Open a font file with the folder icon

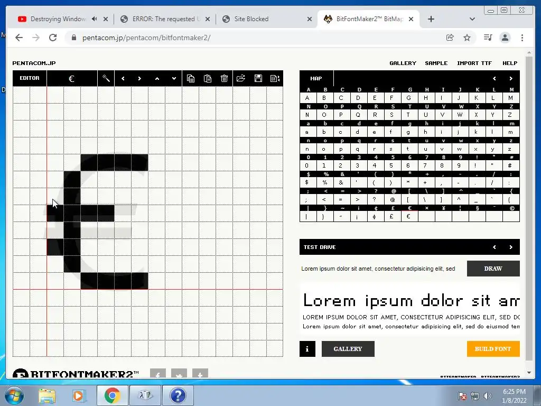point(241,78)
